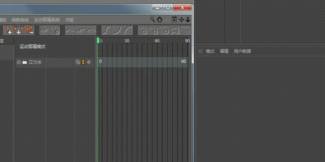
Task: Select the 立方体 motion clip bar 0–90
Action: point(143,62)
